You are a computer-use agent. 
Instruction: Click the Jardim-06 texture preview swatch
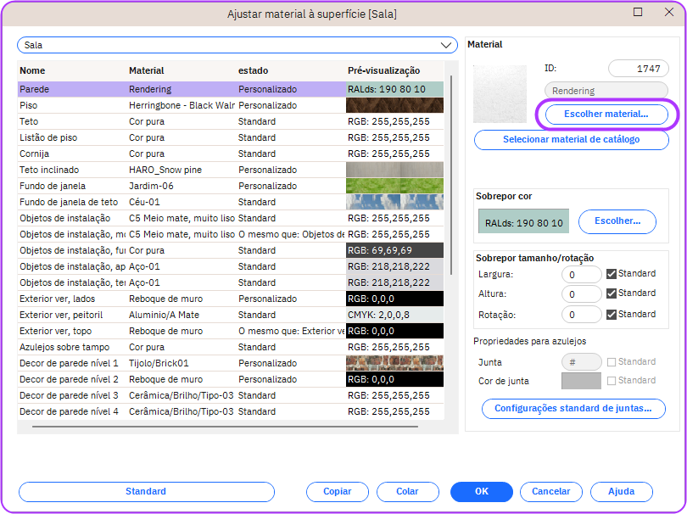(394, 186)
